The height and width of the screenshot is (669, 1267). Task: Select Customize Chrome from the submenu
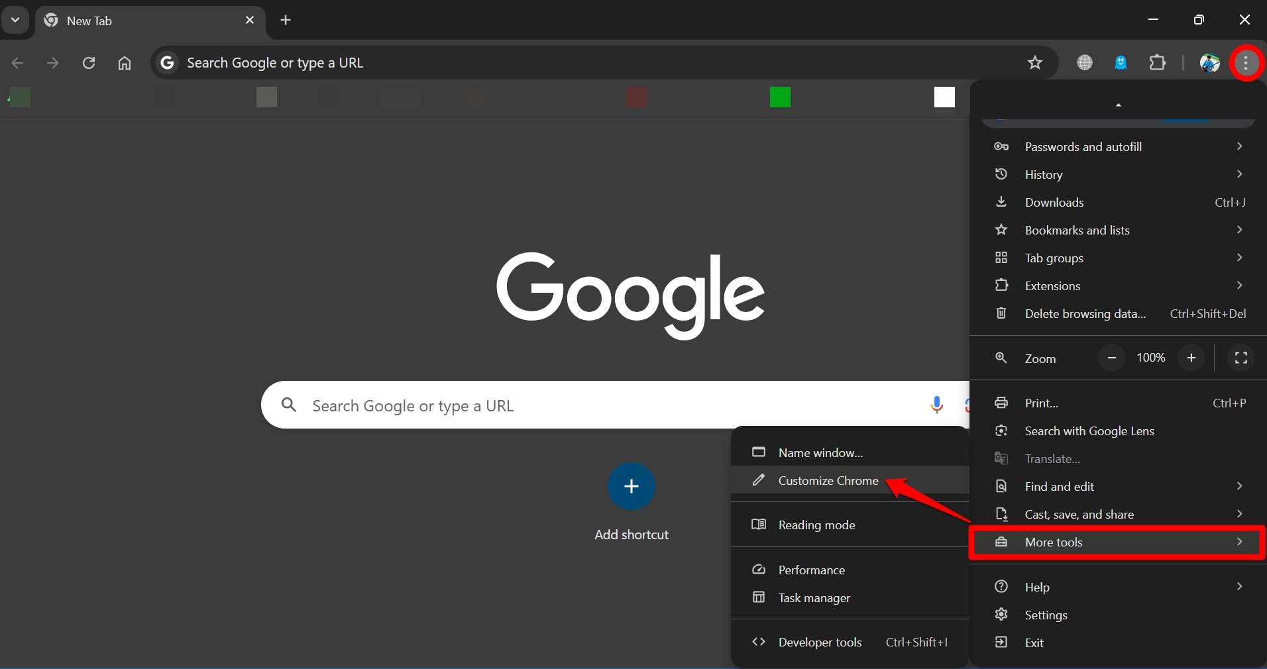point(828,480)
